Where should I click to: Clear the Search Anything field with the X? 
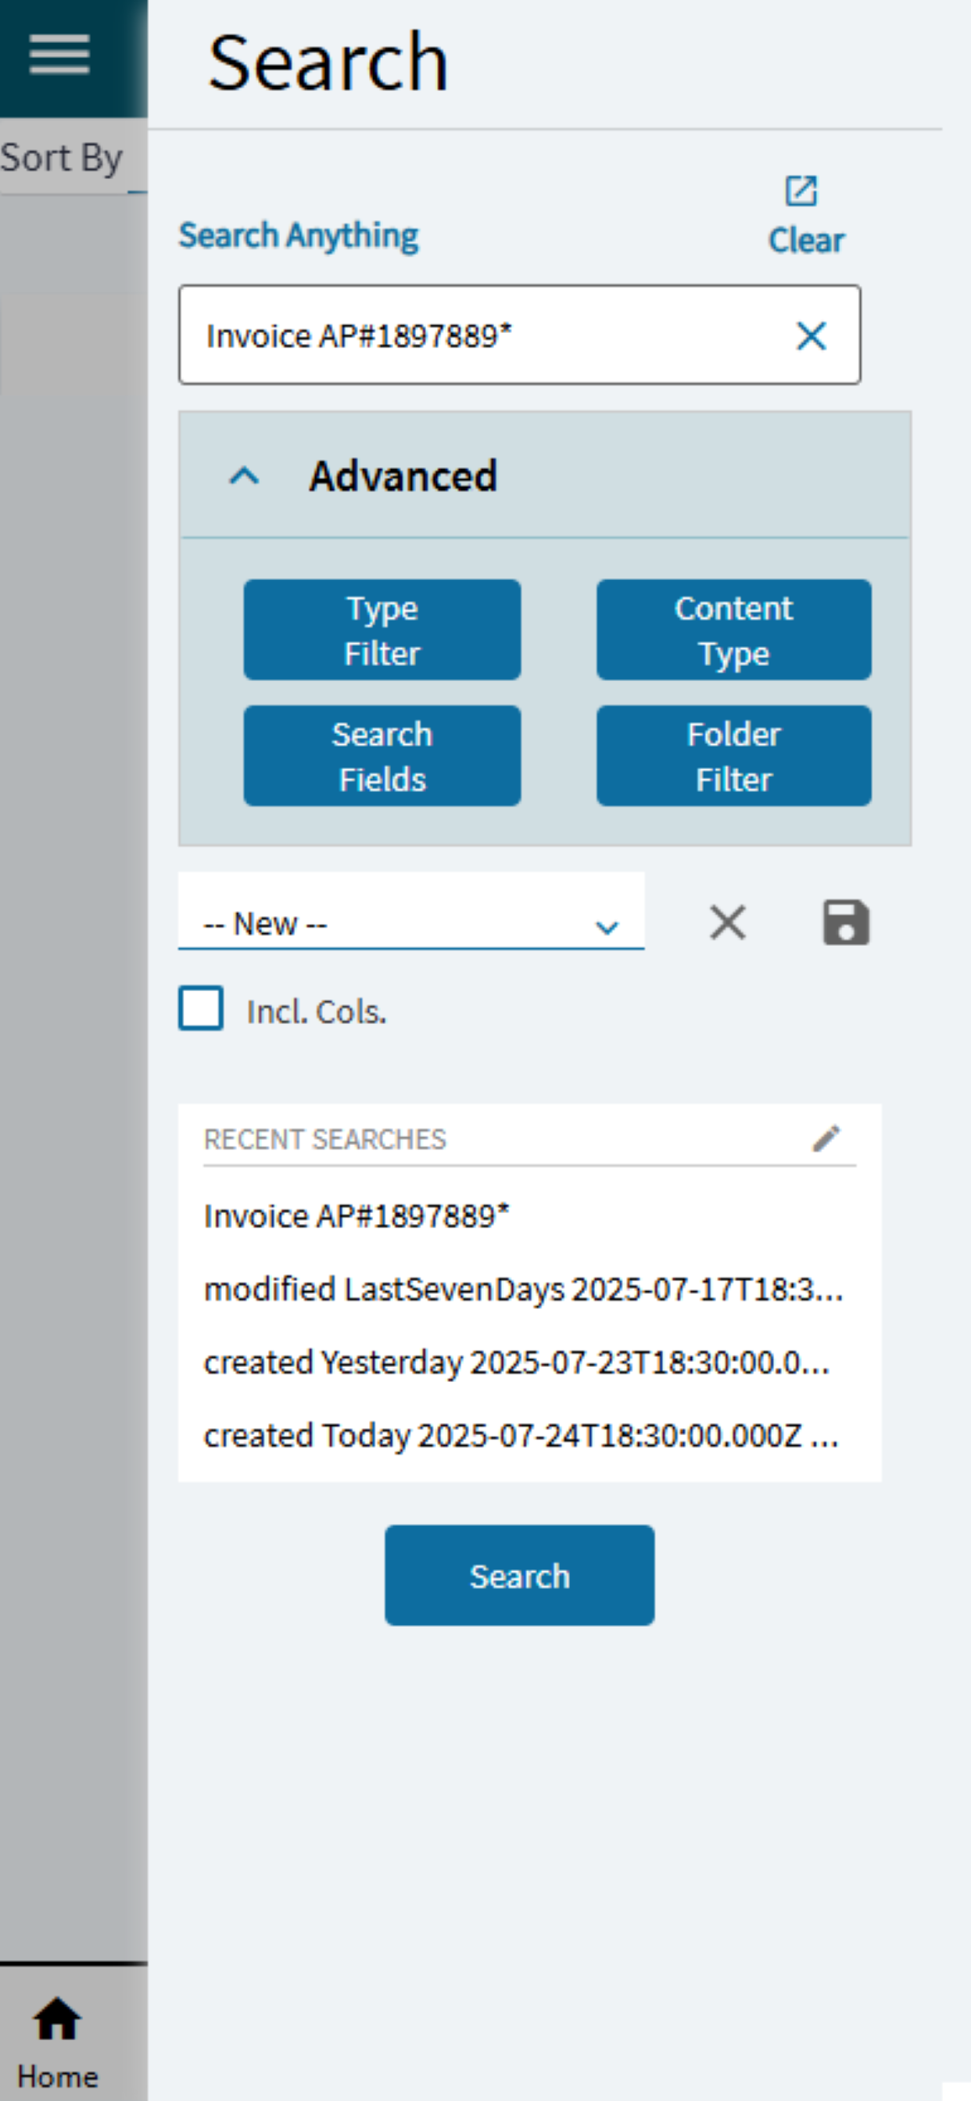pos(811,335)
